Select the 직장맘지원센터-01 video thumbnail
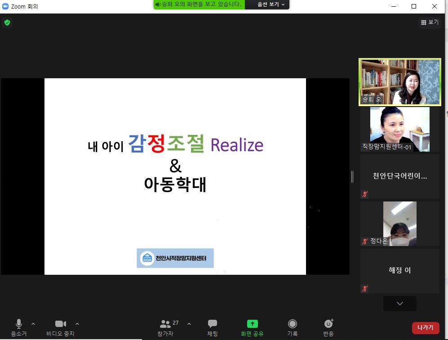 (x=399, y=129)
